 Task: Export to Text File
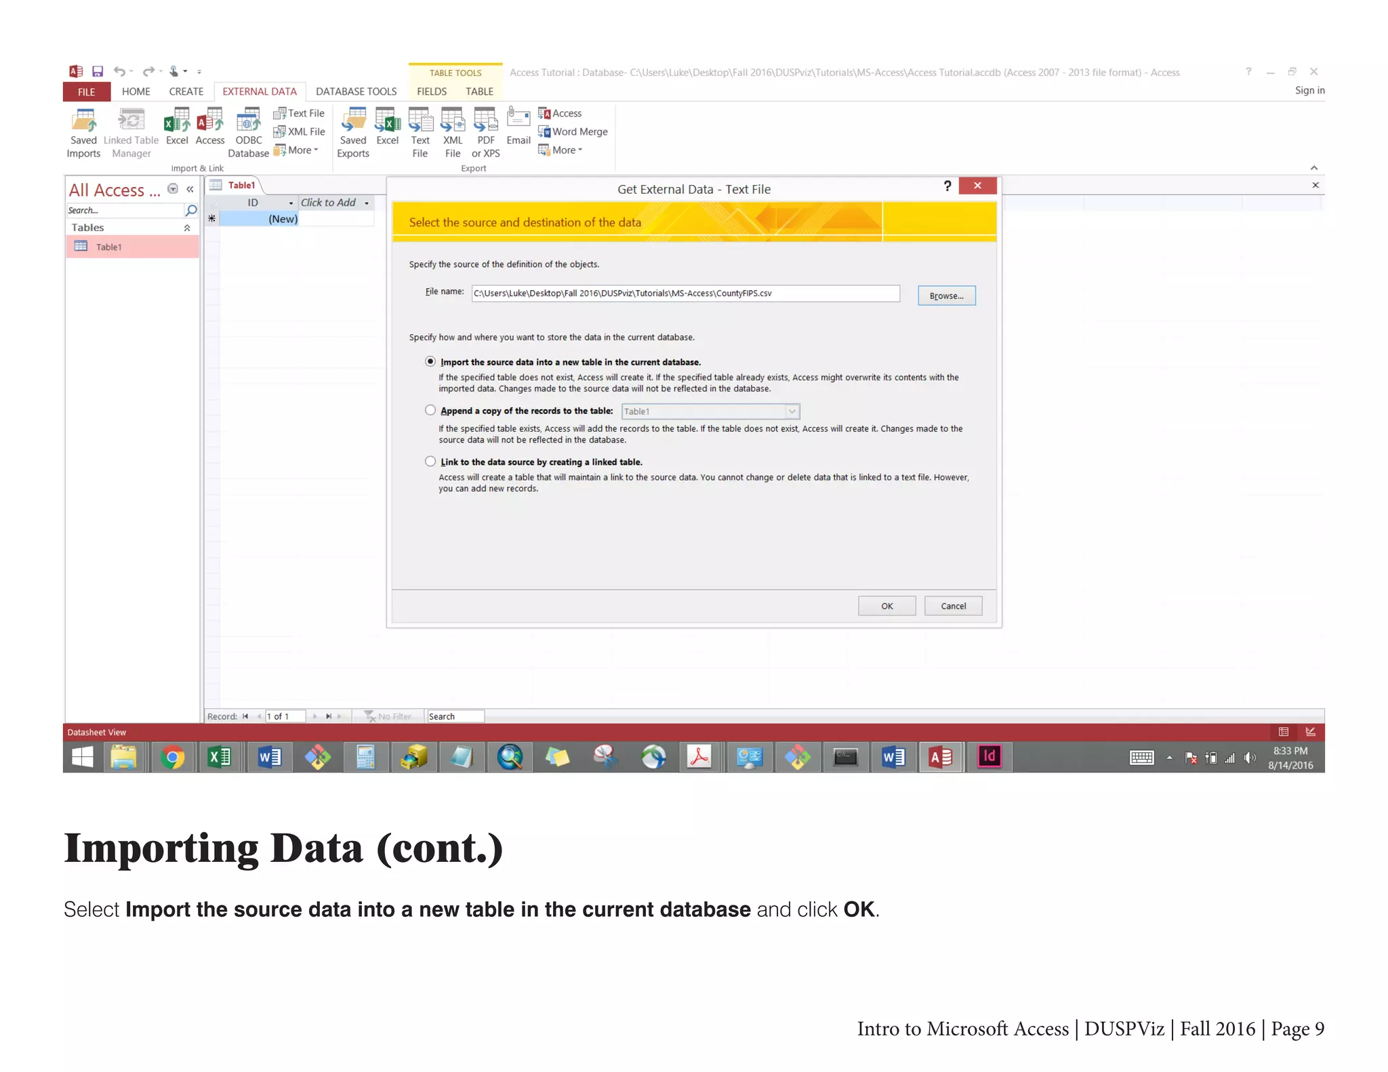coord(420,133)
